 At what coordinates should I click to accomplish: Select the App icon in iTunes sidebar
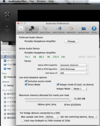pos(5,69)
